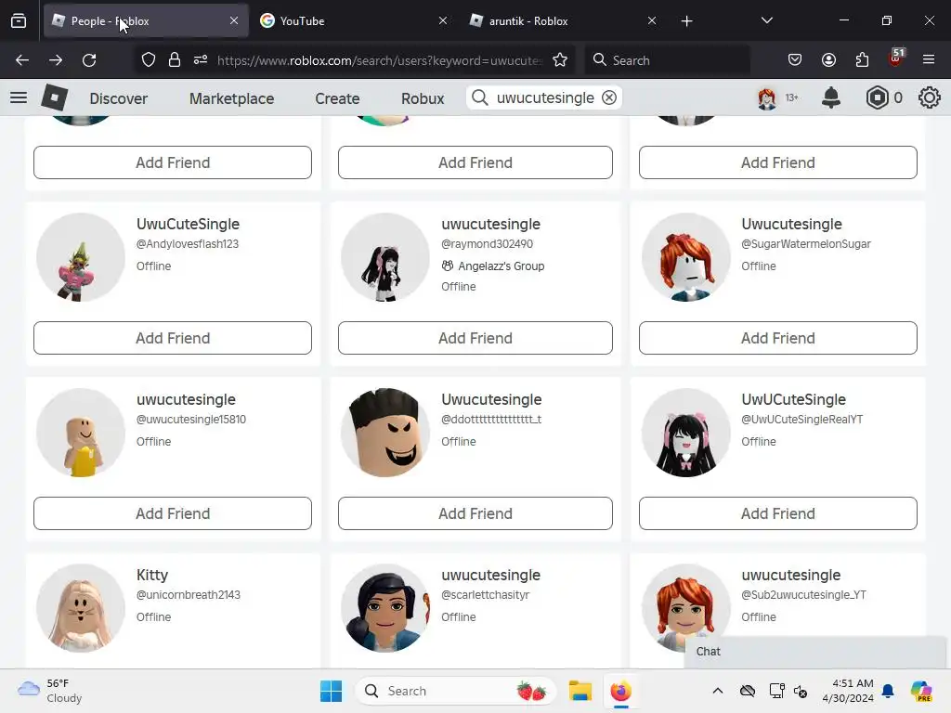Open the extension with 51 badge
This screenshot has height=713, width=951.
[x=896, y=58]
